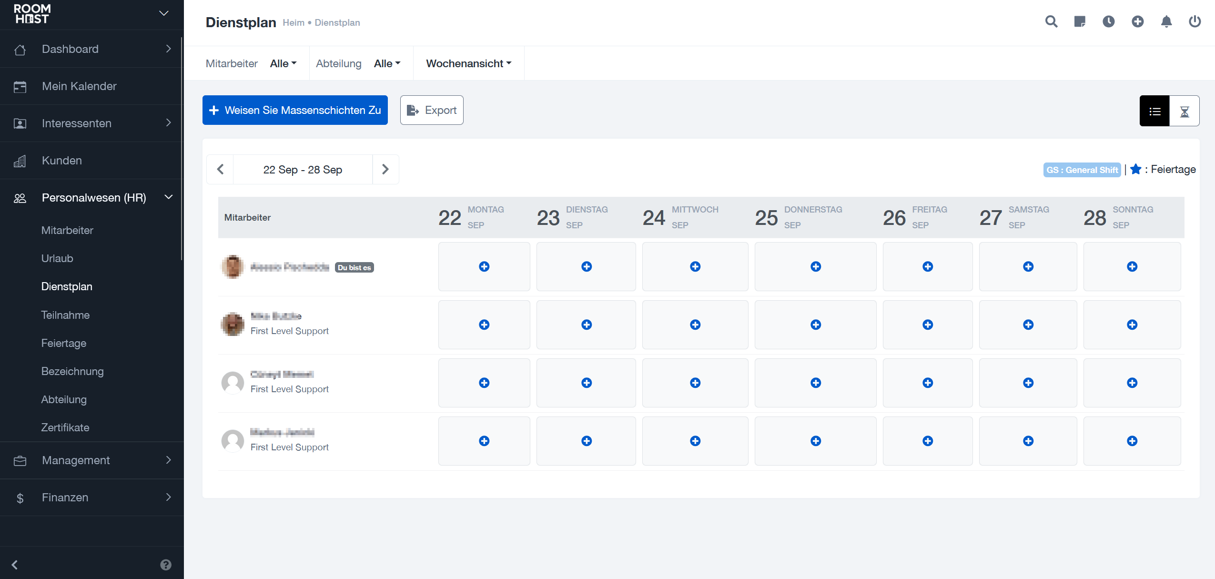Click Weisen Sie Massenschichten Zu button
This screenshot has width=1215, height=579.
coord(295,110)
